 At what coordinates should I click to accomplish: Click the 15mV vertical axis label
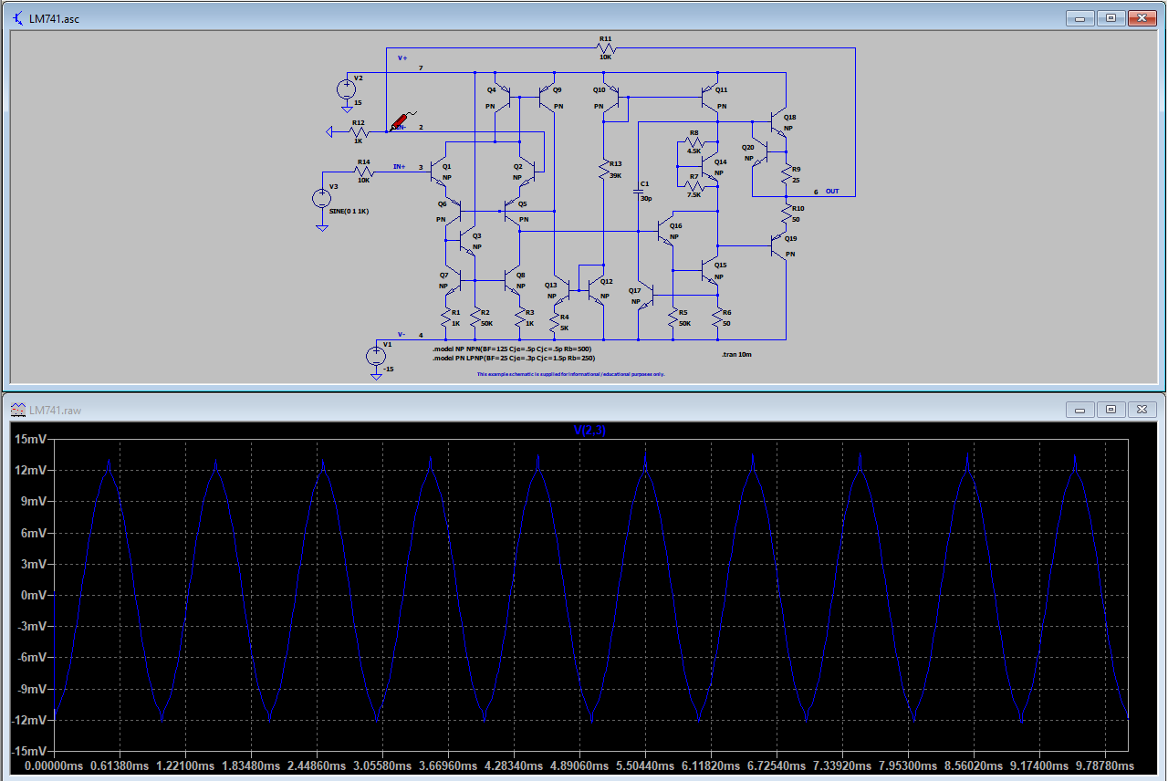pos(29,439)
